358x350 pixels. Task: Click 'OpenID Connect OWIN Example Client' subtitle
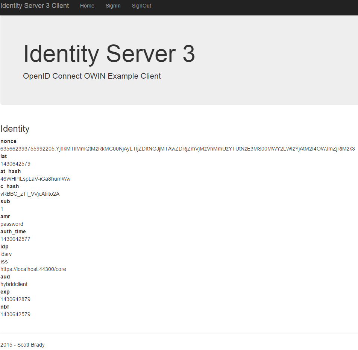92,76
